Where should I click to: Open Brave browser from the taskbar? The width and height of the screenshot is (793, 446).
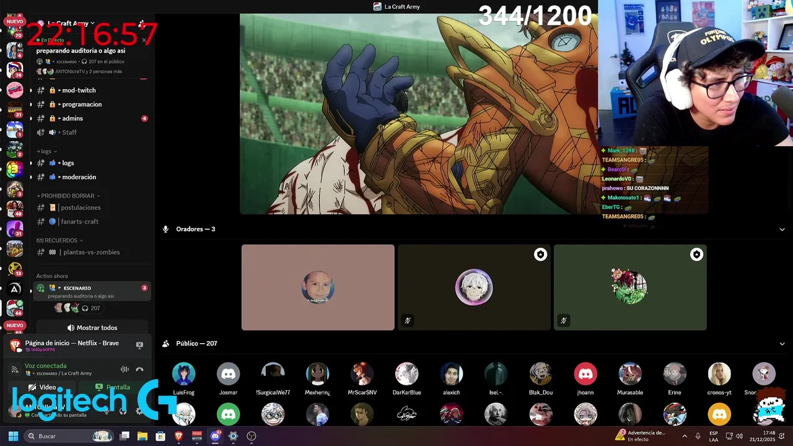(178, 436)
